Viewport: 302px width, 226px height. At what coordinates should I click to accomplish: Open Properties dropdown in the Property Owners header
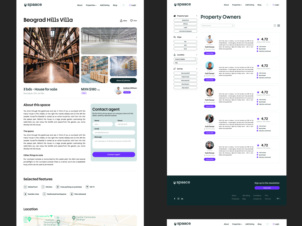[x=237, y=5]
